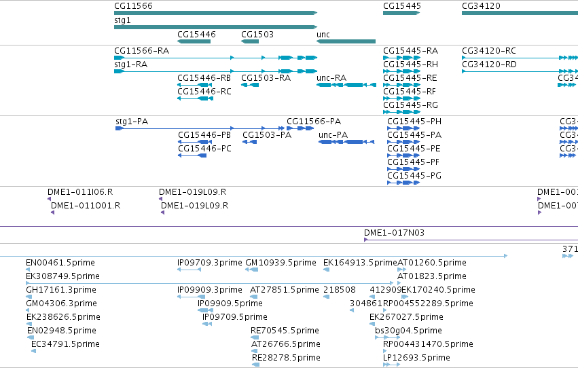This screenshot has width=578, height=368.
Task: Click the CG15445-RF transcript label
Action: (410, 92)
